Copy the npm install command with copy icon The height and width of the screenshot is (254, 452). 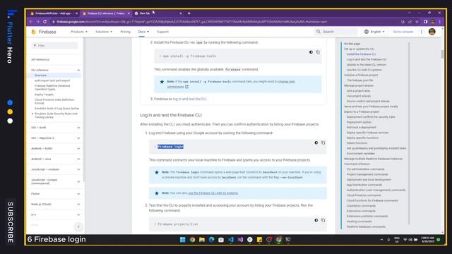[318, 52]
